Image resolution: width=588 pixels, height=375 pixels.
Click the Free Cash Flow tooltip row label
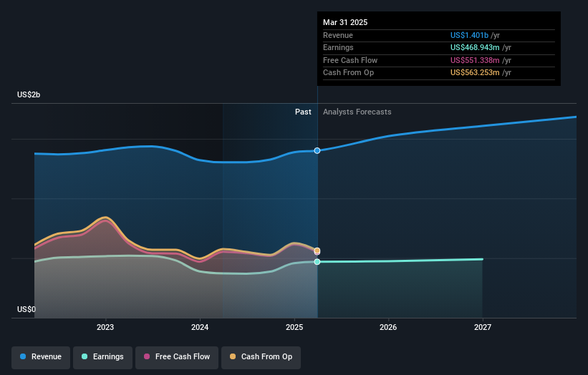[x=350, y=60]
